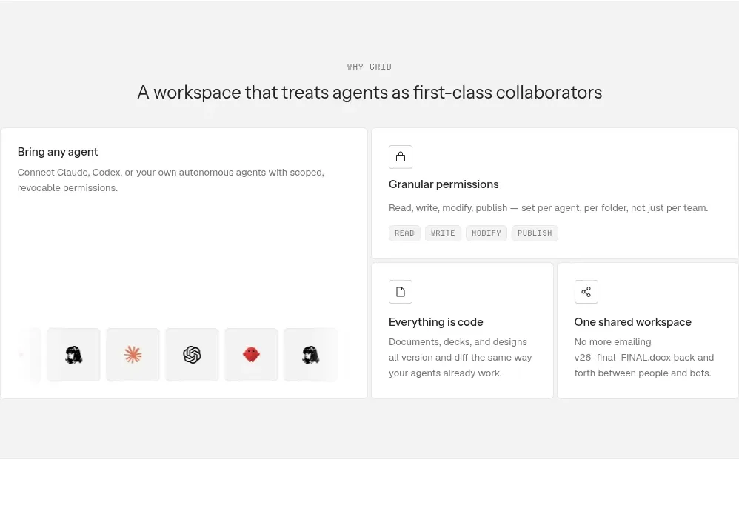The width and height of the screenshot is (739, 514).
Task: Click the document icon above Everything is code
Action: pos(401,292)
